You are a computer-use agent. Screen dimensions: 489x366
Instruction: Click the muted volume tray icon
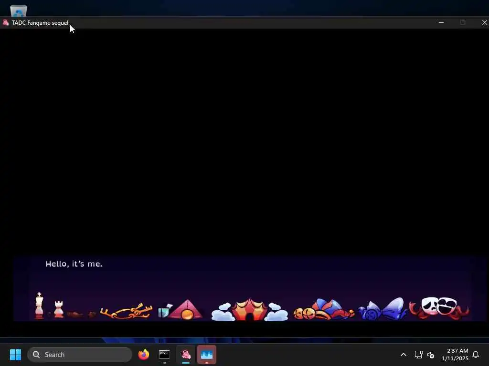tap(431, 355)
